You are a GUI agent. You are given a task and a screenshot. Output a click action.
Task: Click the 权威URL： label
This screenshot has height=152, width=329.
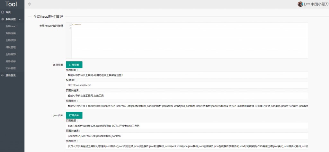tap(72, 80)
